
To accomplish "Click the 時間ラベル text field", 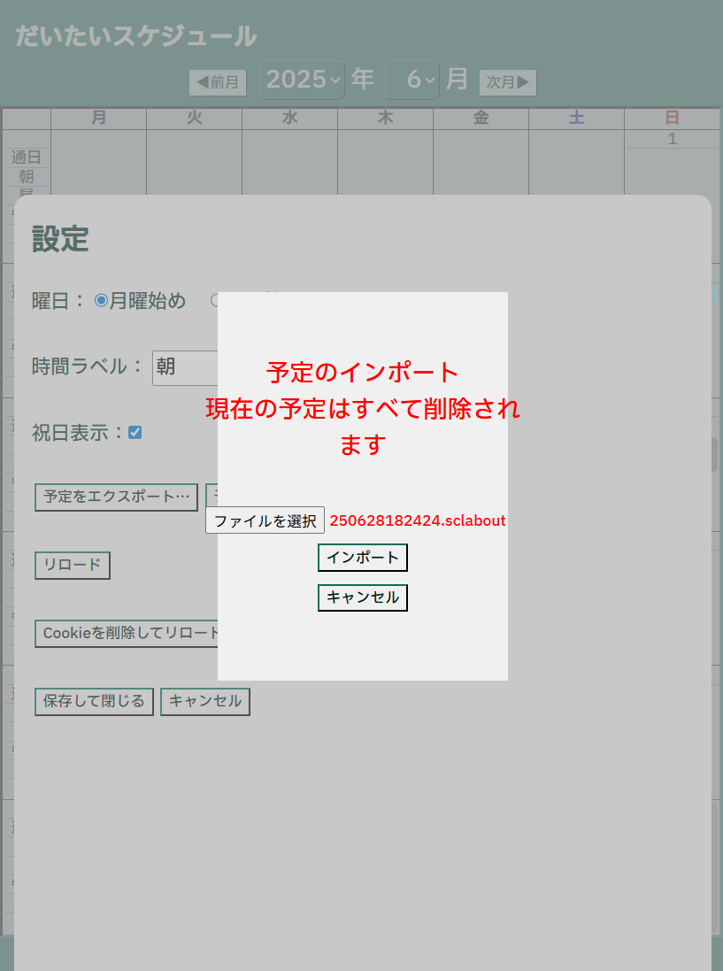I will (x=185, y=367).
